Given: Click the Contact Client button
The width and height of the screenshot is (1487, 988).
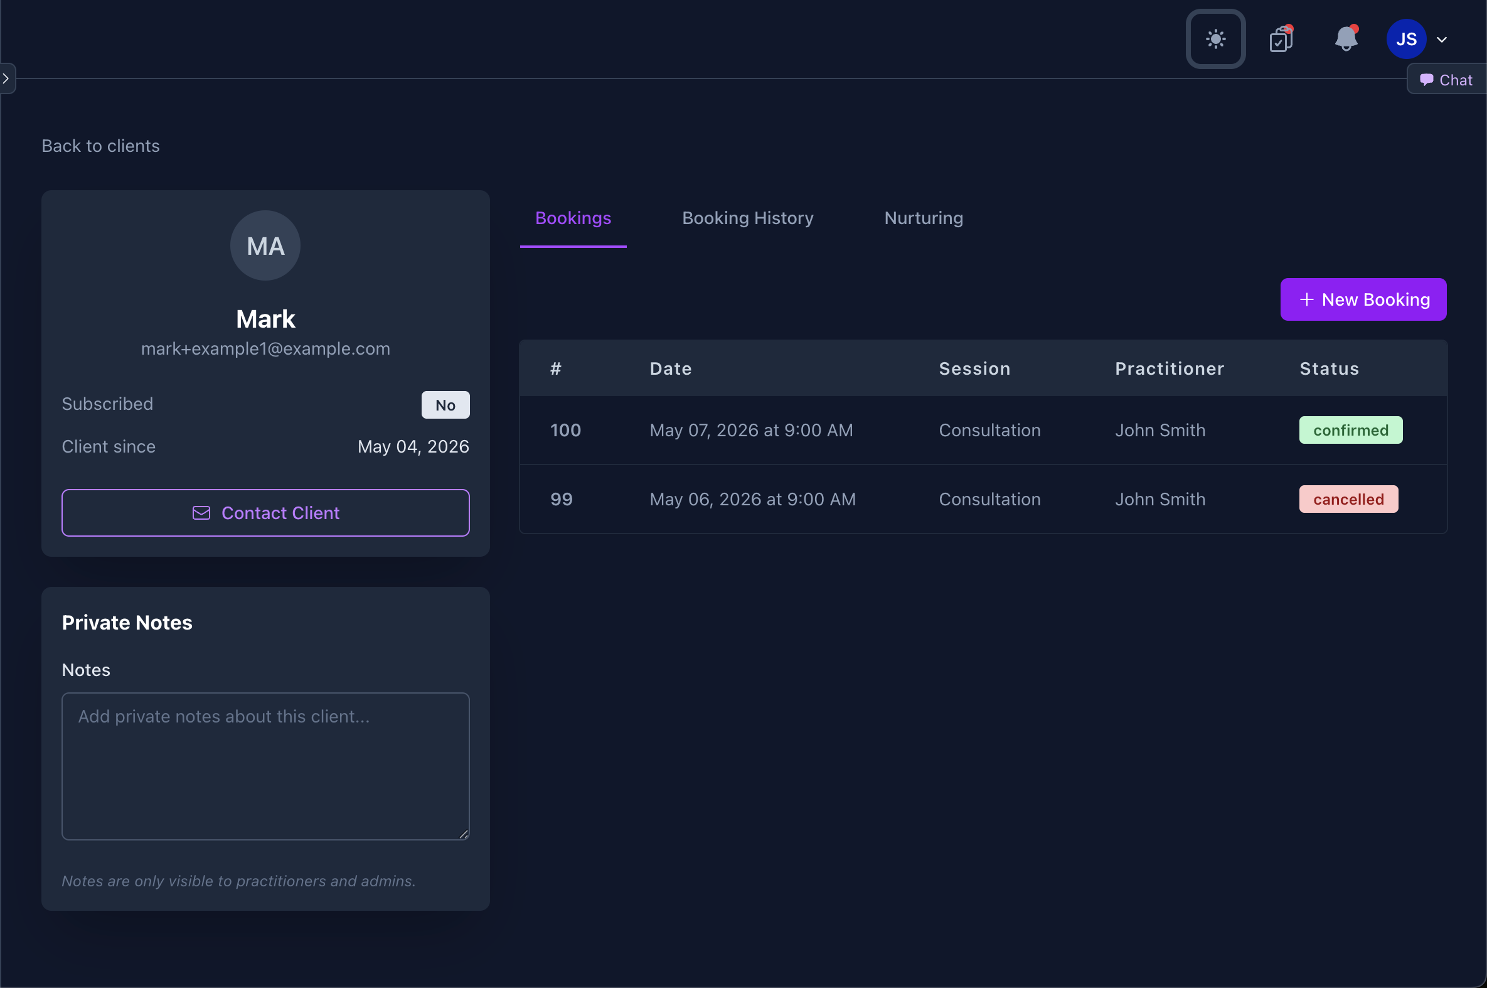Looking at the screenshot, I should coord(265,513).
